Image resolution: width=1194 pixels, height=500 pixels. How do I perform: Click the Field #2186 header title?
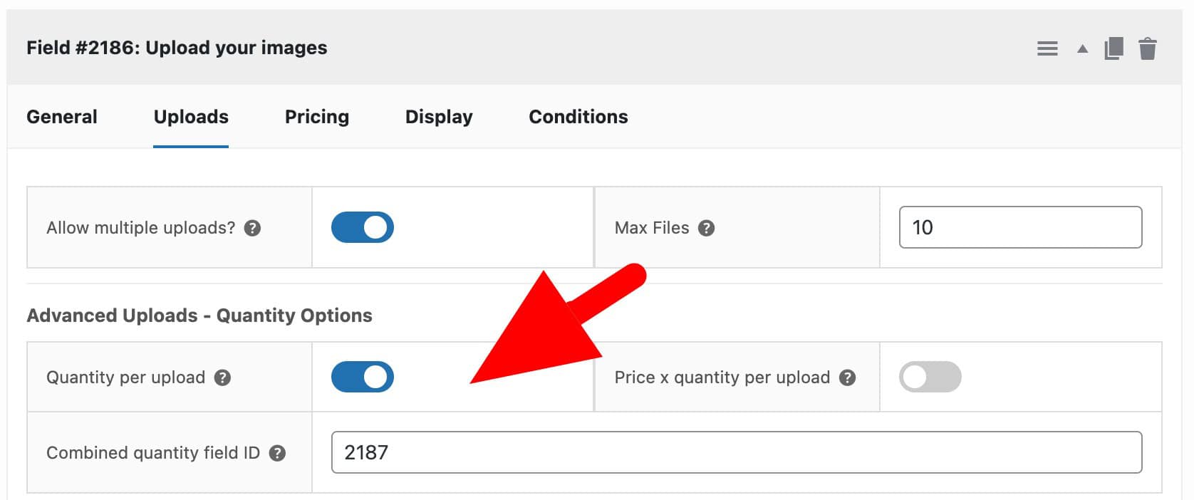pos(177,48)
